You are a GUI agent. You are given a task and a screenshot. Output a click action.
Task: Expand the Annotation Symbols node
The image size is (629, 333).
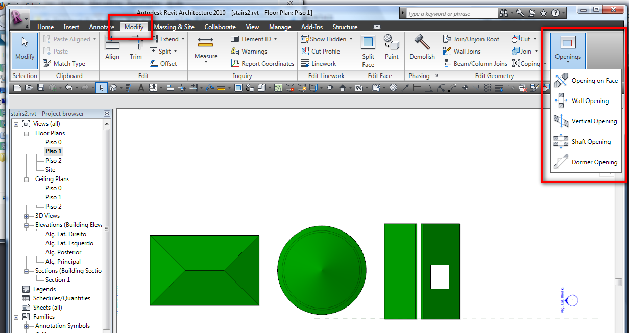[26, 326]
